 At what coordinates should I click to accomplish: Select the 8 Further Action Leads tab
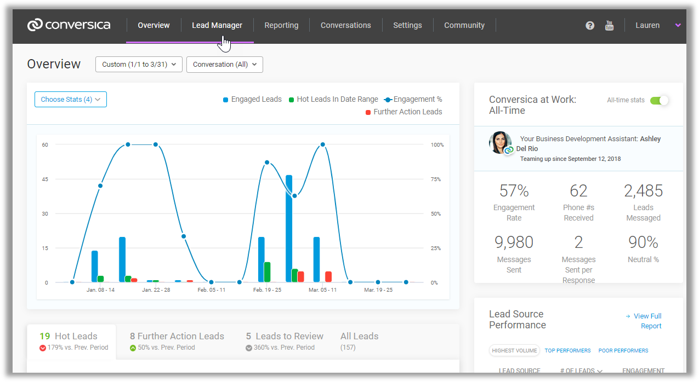click(x=177, y=342)
